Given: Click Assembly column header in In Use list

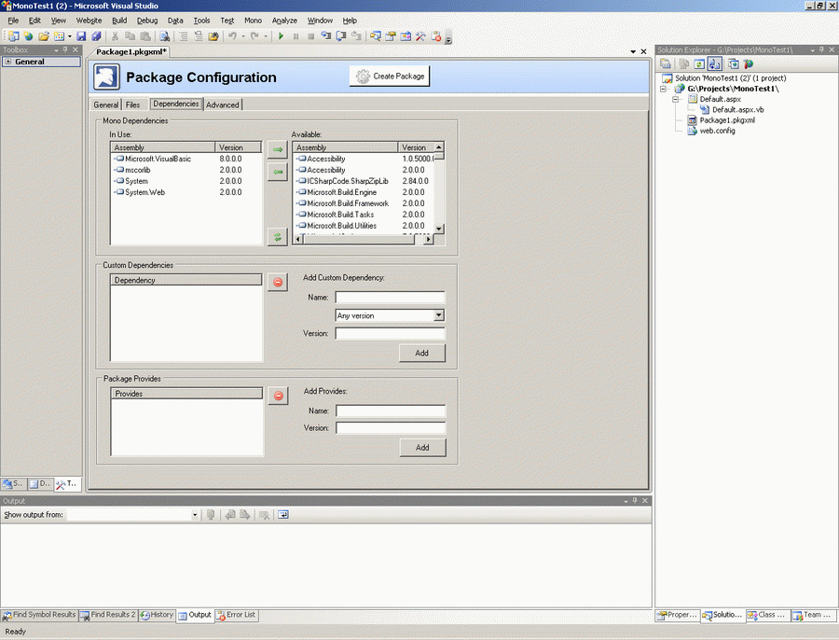Looking at the screenshot, I should 162,147.
